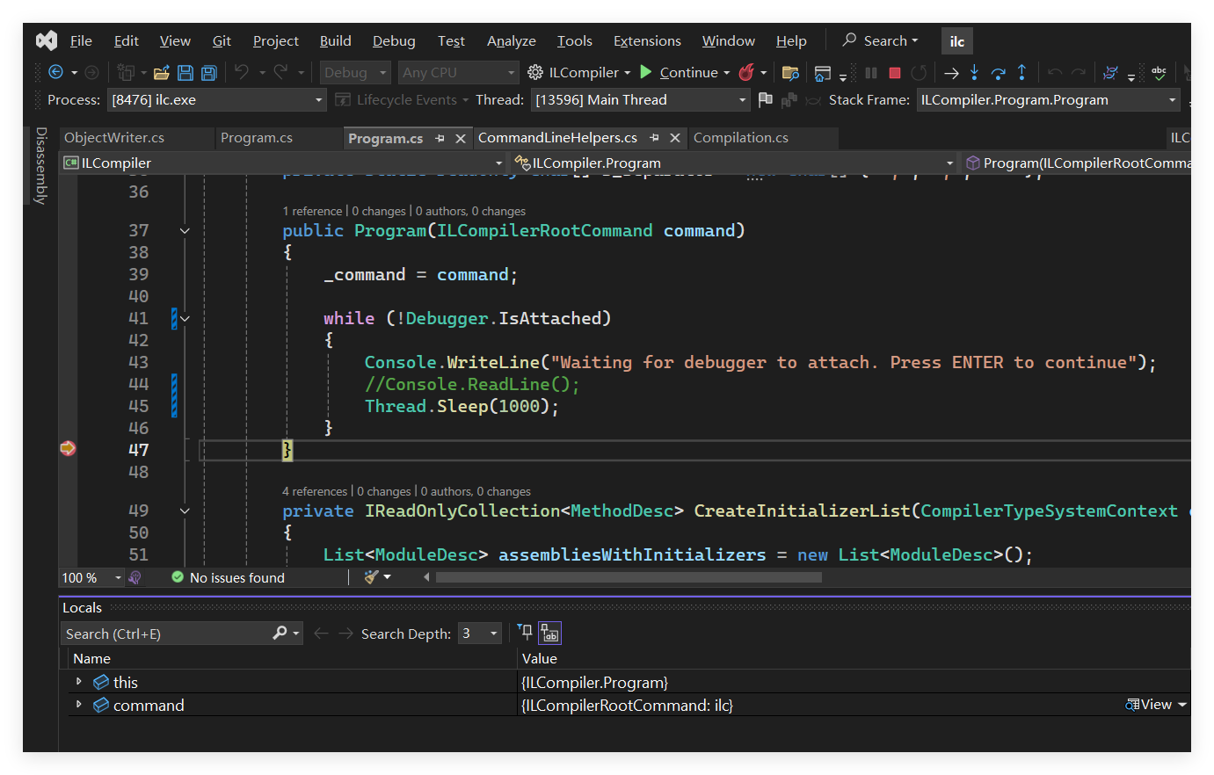Click the Redo arrow icon
The image size is (1214, 775).
tap(280, 72)
